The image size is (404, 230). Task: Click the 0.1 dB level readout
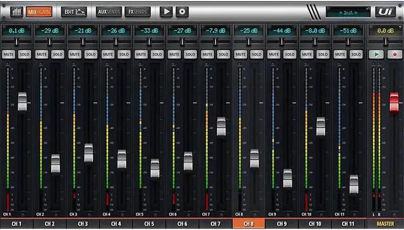click(17, 31)
